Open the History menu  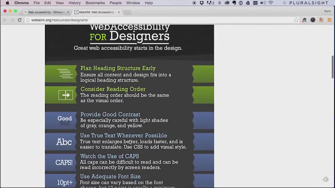click(75, 3)
